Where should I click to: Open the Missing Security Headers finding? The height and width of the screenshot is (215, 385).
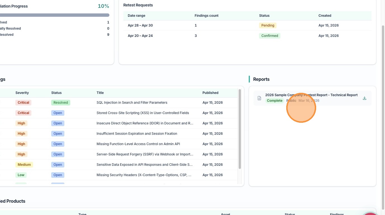[x=144, y=175]
